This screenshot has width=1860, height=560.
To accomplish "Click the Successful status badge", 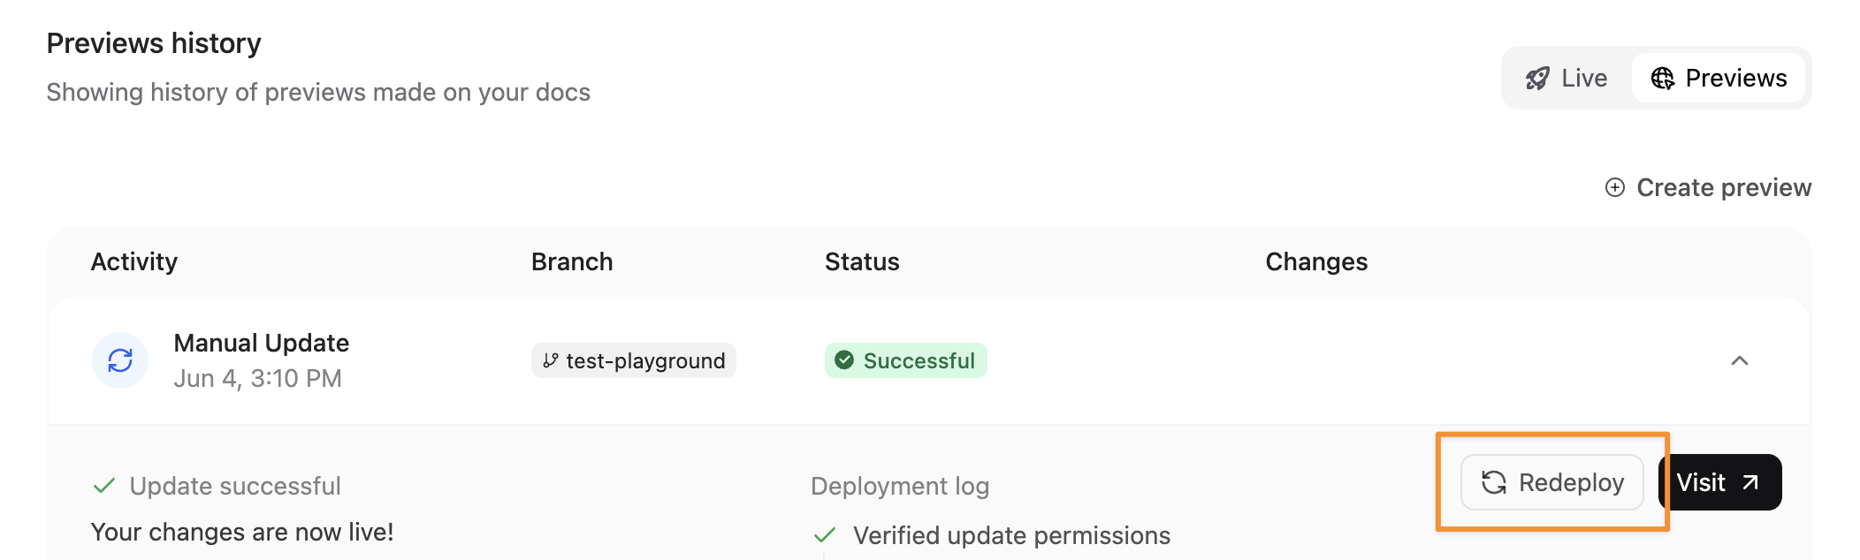I will 906,360.
